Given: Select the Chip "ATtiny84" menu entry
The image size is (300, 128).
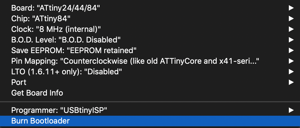Looking at the screenshot, I should tap(41, 19).
